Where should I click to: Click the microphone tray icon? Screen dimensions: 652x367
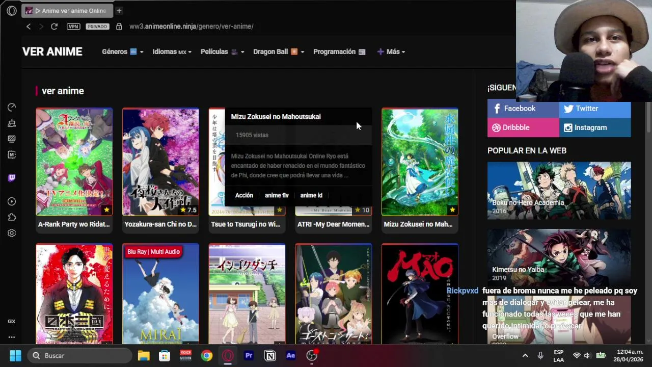[x=540, y=355]
